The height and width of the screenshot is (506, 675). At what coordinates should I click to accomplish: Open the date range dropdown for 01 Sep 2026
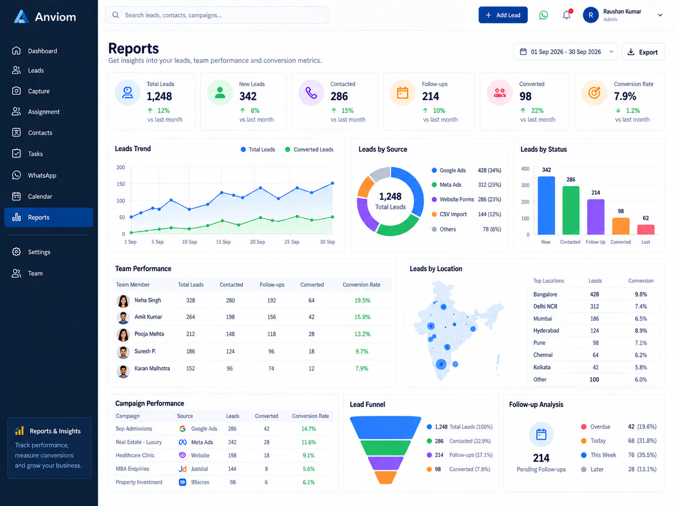click(565, 52)
